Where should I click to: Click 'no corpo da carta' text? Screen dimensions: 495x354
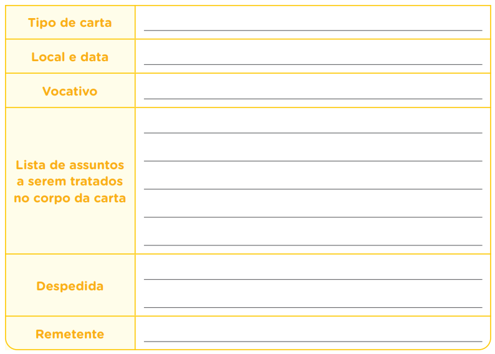[x=70, y=198]
